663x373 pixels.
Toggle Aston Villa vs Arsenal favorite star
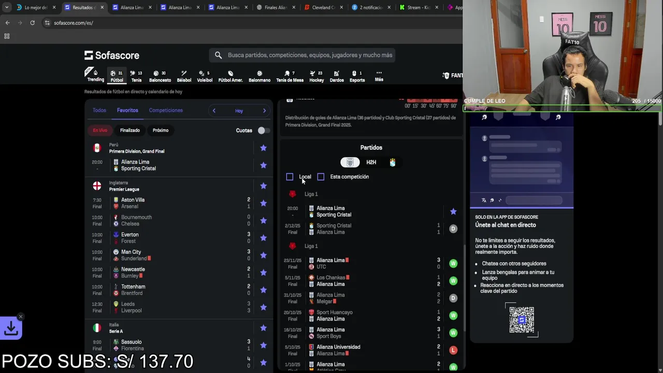[263, 203]
